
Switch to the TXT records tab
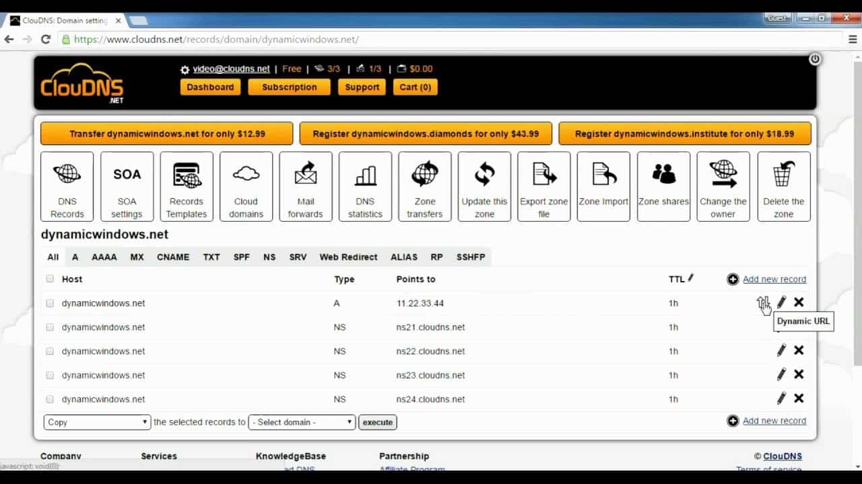[x=211, y=257]
